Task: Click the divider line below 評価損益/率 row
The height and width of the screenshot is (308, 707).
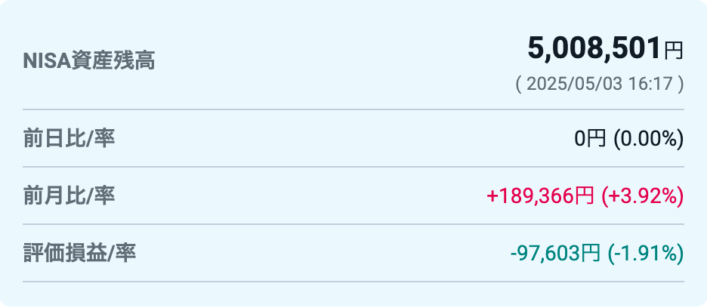Action: [x=353, y=282]
